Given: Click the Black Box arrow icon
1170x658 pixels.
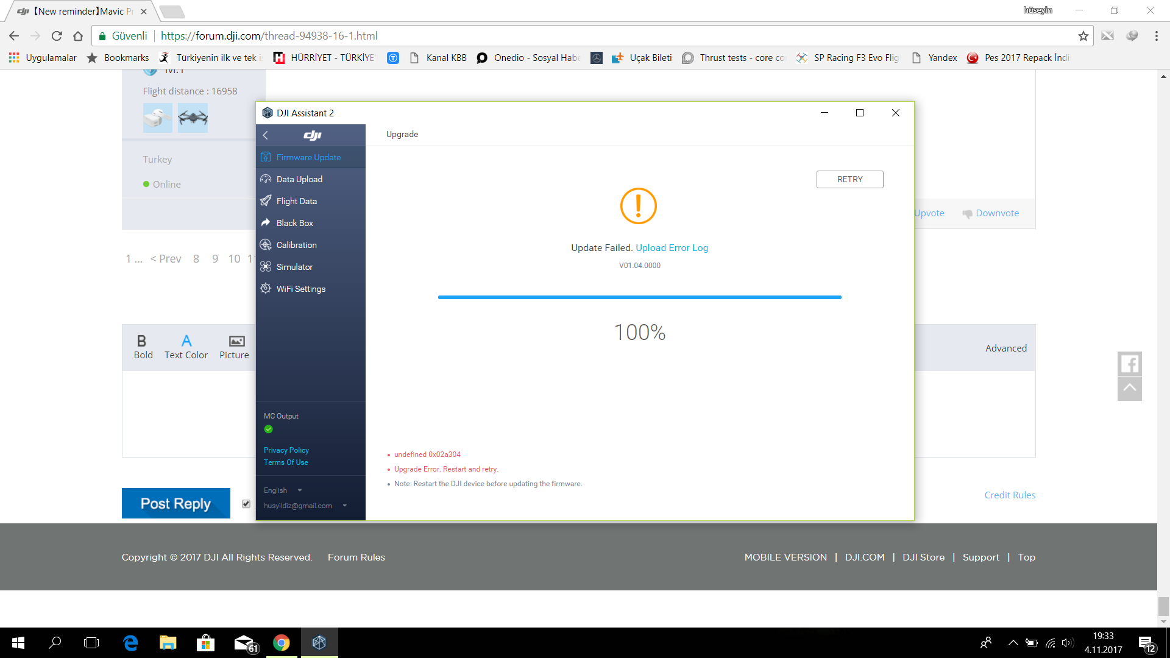Looking at the screenshot, I should 266,223.
